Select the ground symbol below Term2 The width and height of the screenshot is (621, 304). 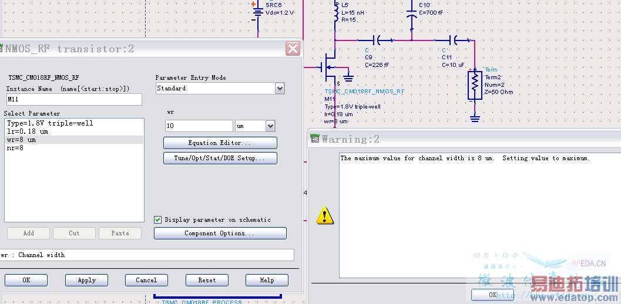(475, 118)
